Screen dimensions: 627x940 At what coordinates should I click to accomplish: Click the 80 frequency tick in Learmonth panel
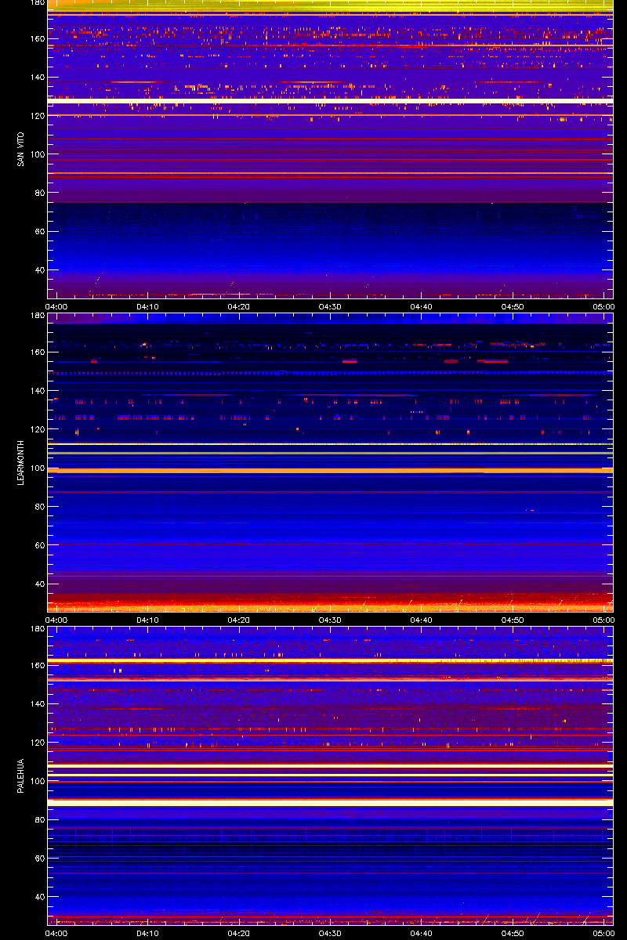[40, 507]
